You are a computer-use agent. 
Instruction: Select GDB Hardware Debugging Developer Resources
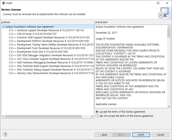pyautogui.click(x=51, y=62)
